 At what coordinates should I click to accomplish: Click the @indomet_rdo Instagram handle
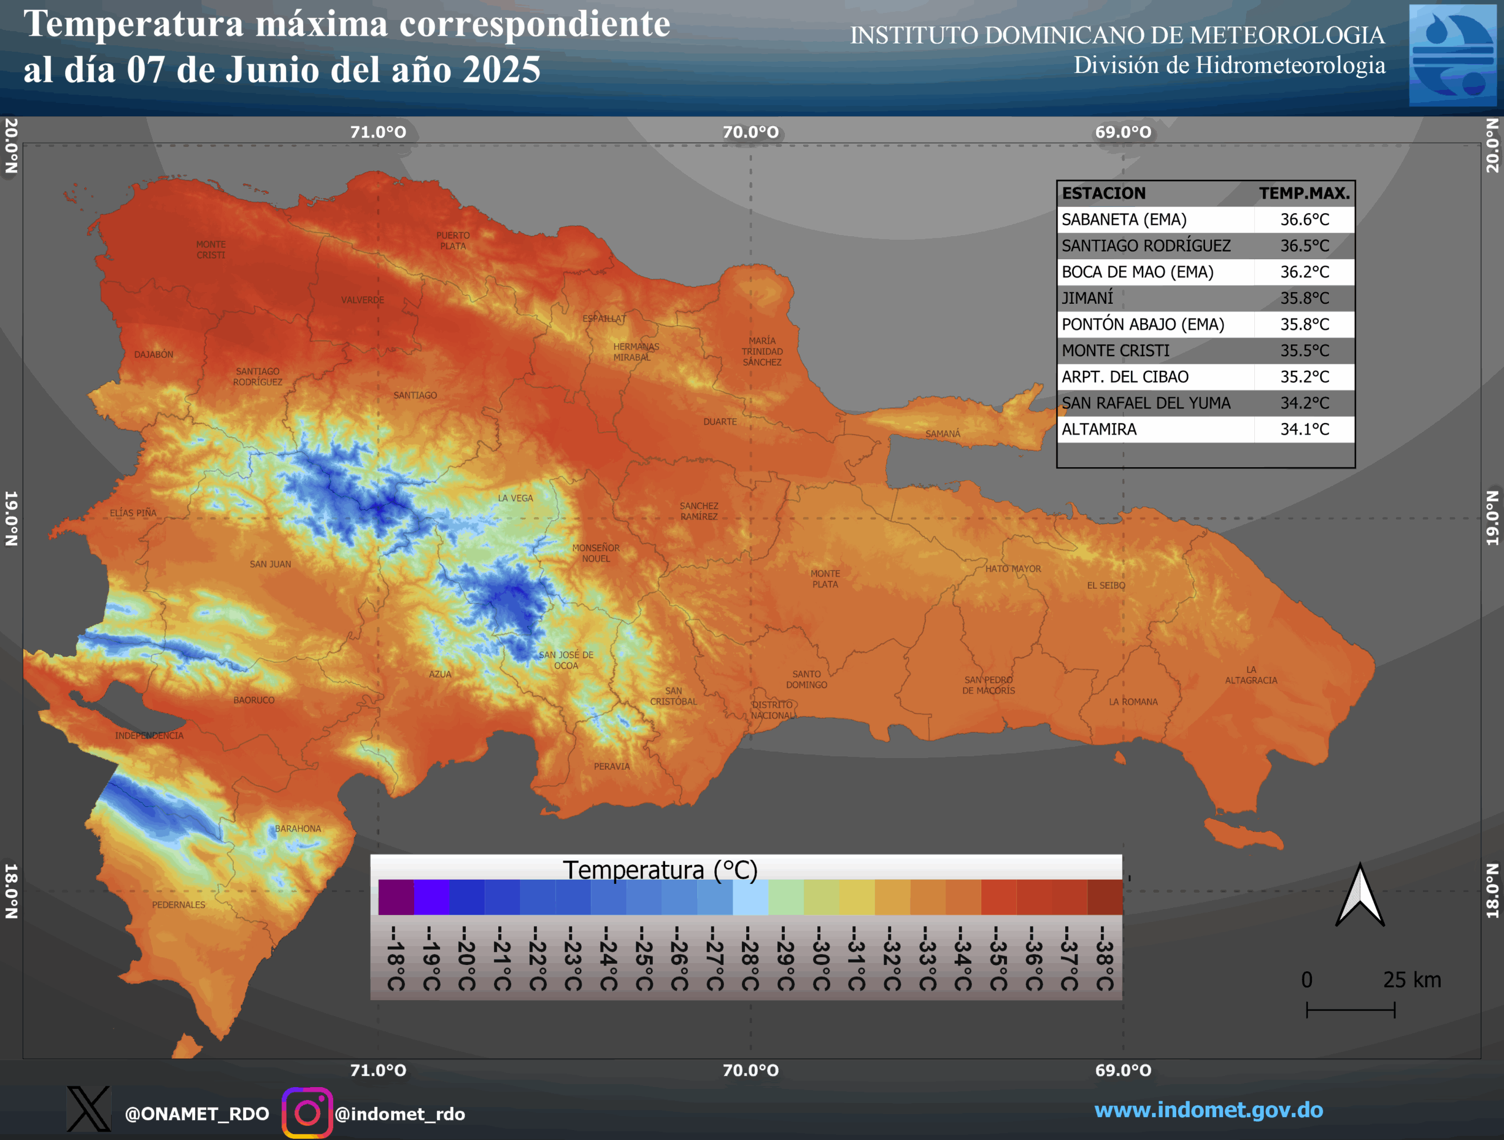pyautogui.click(x=400, y=1114)
